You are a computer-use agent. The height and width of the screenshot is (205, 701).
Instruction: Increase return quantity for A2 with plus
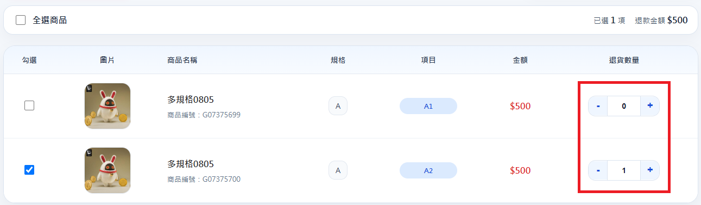tap(650, 170)
